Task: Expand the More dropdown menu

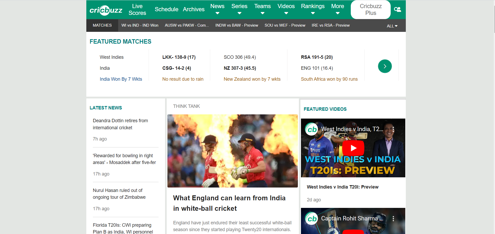Action: click(337, 9)
